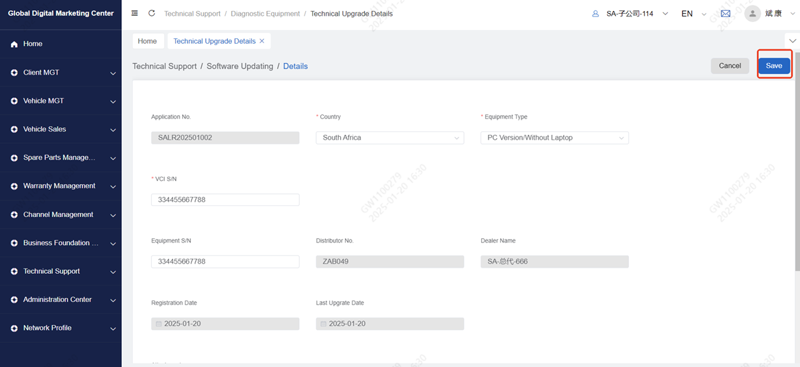
Task: Click the Home icon in sidebar
Action: click(14, 44)
